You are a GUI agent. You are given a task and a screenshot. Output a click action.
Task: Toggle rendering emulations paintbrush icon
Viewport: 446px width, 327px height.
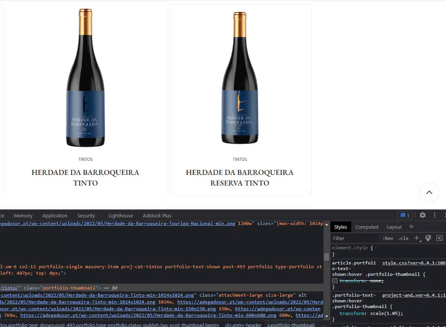[428, 238]
